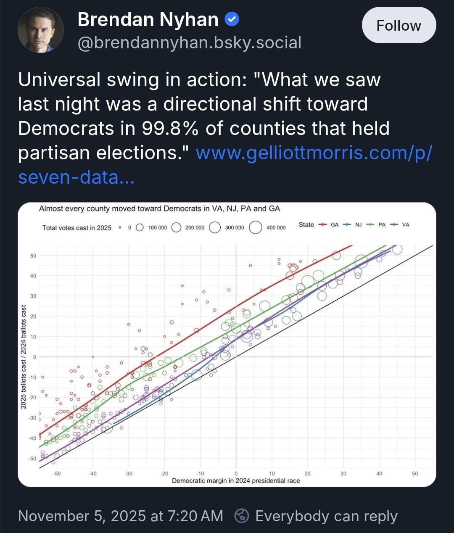The width and height of the screenshot is (454, 533).
Task: Click the "Everybody can reply" label
Action: point(326,516)
